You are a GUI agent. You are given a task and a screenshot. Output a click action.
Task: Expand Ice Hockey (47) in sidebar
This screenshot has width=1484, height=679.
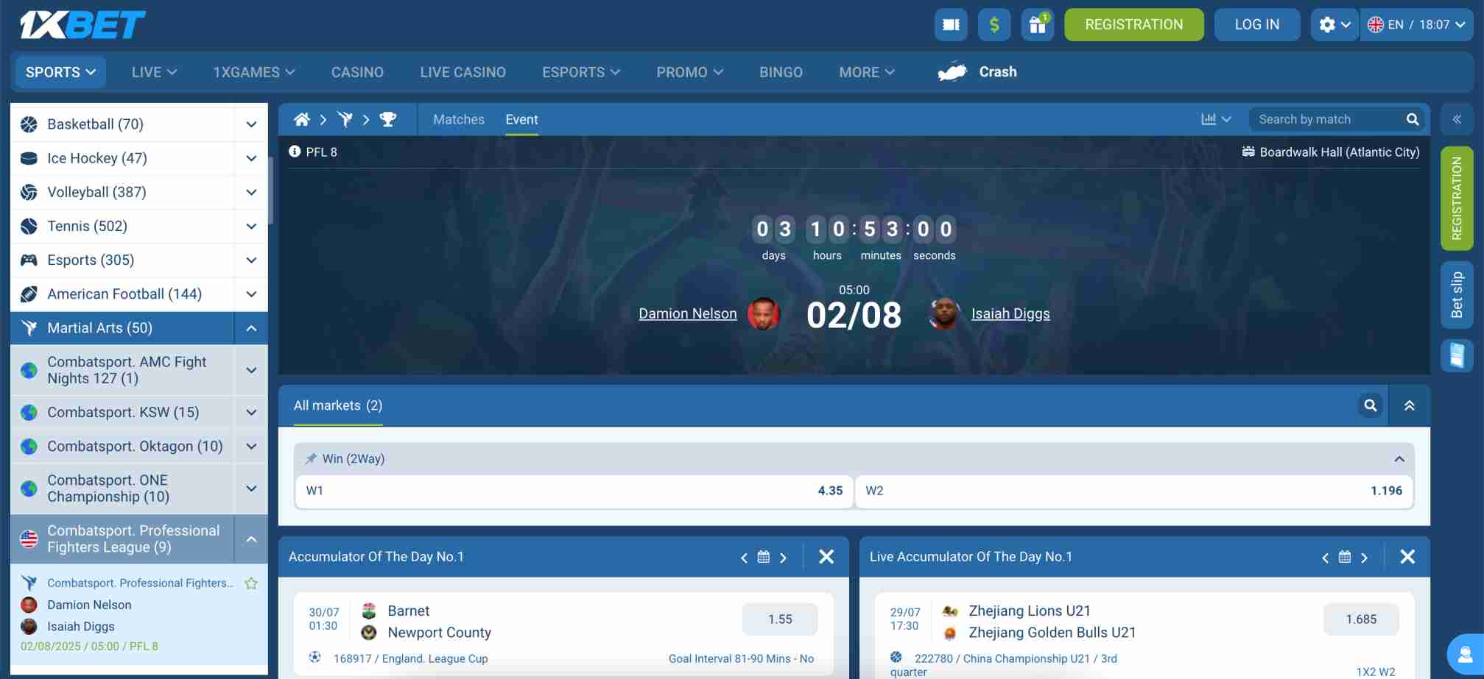coord(251,158)
